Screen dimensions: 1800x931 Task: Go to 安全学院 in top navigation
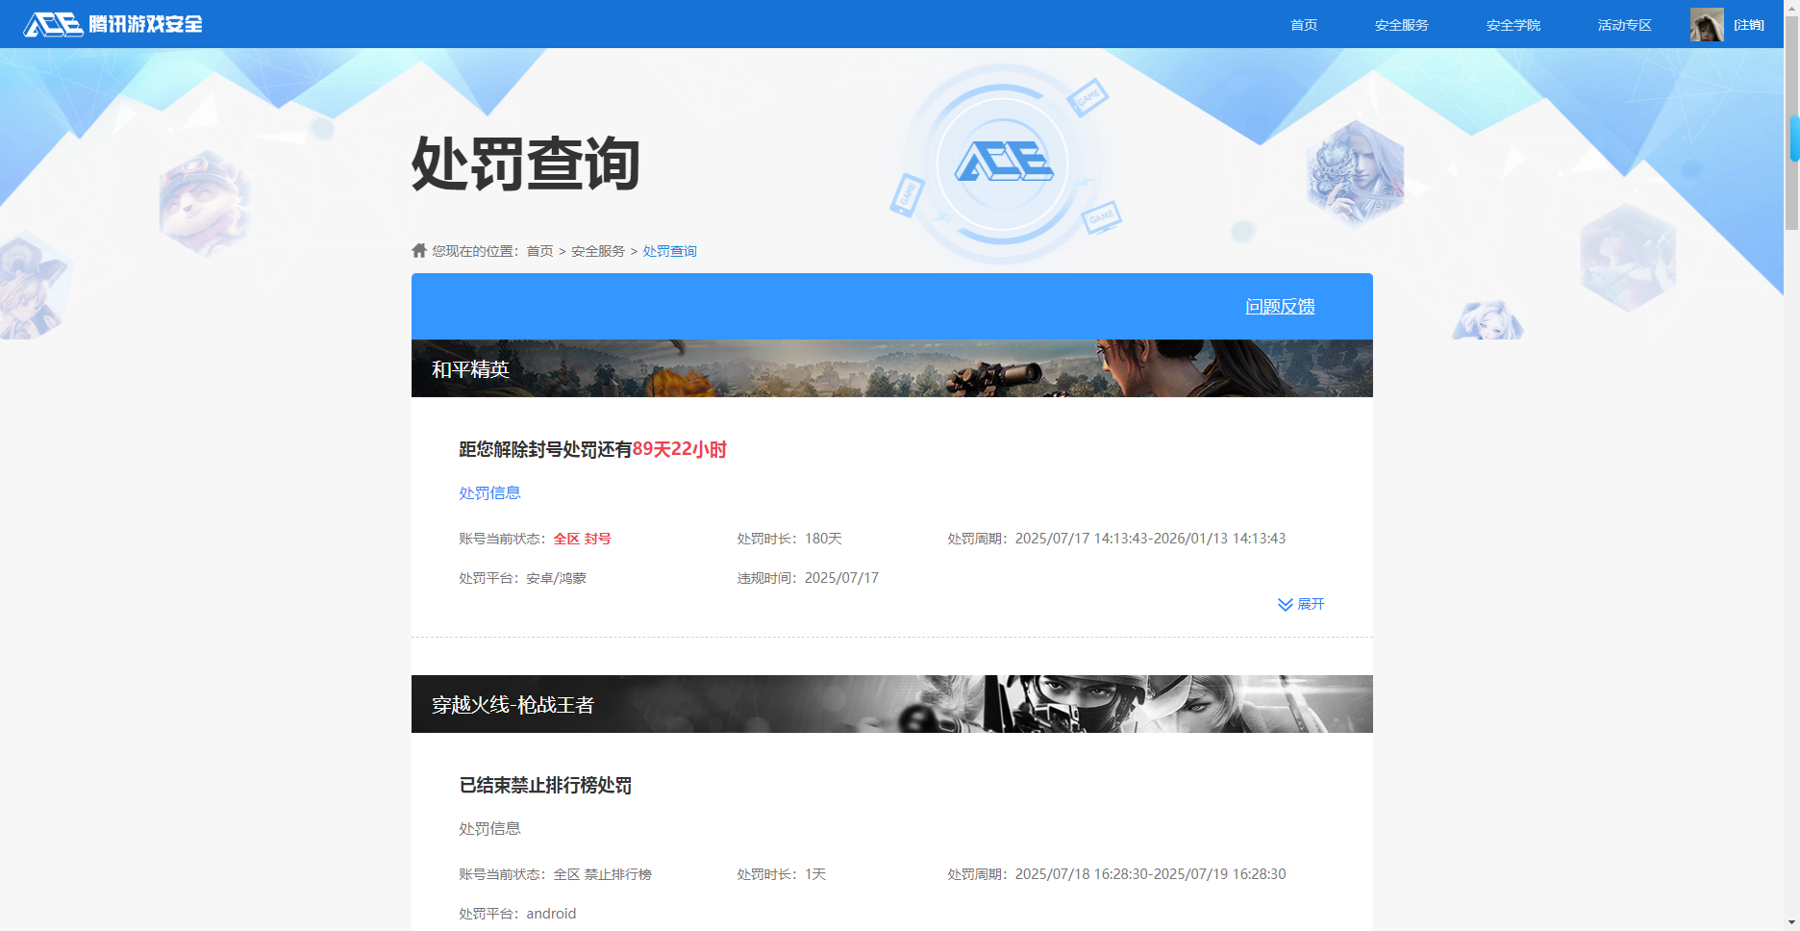(x=1513, y=25)
